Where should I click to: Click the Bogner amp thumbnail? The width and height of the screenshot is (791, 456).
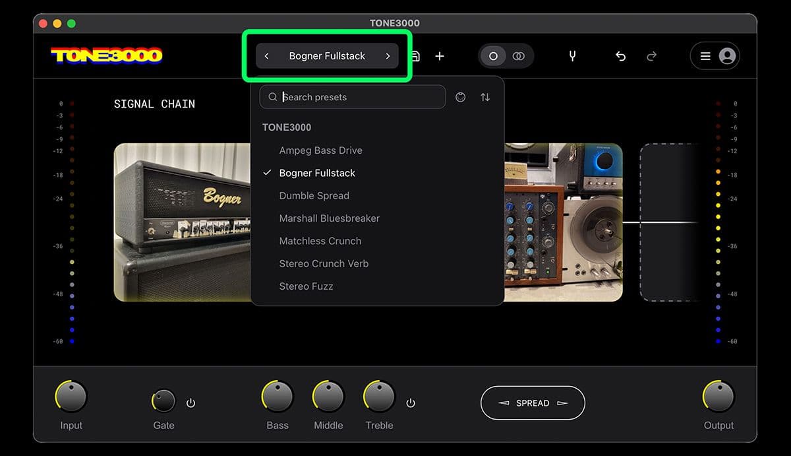click(x=182, y=222)
